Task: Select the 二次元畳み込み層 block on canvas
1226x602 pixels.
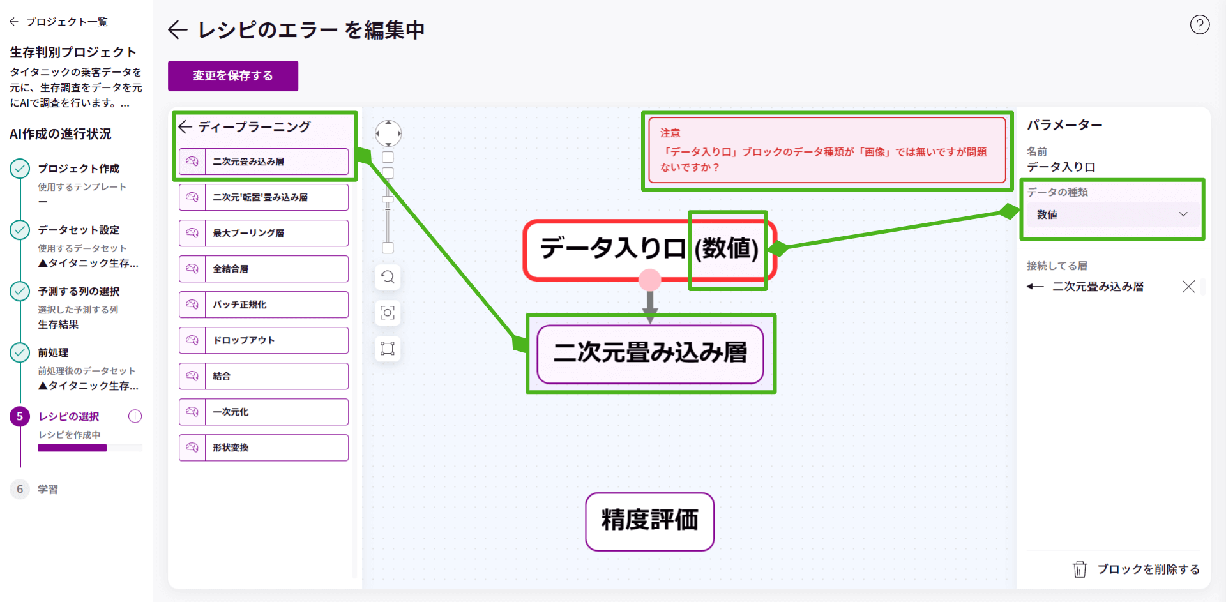Action: [650, 354]
